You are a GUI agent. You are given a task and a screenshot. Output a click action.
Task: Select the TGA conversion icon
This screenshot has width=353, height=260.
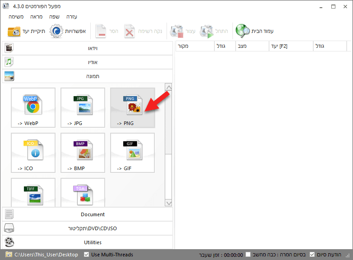[83, 195]
